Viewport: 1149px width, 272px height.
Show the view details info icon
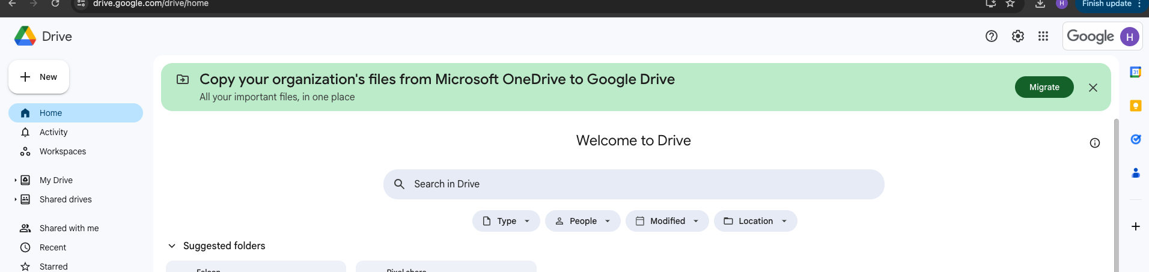coord(1095,143)
